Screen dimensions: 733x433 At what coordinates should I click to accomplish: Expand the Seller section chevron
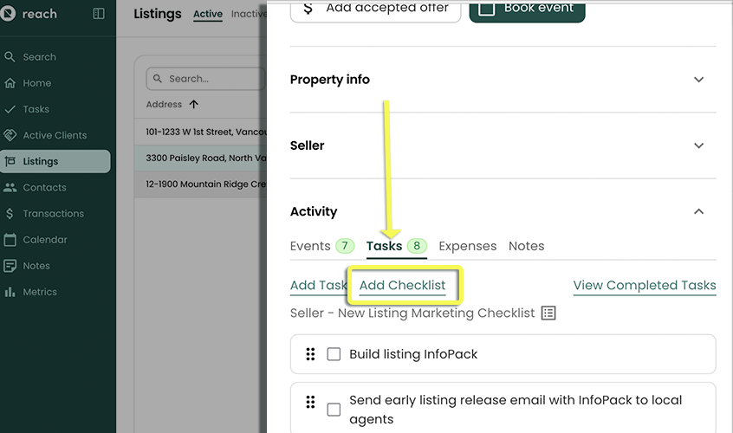pyautogui.click(x=698, y=145)
